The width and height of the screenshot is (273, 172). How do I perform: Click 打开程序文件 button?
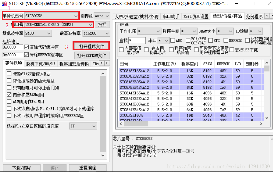click(x=91, y=46)
